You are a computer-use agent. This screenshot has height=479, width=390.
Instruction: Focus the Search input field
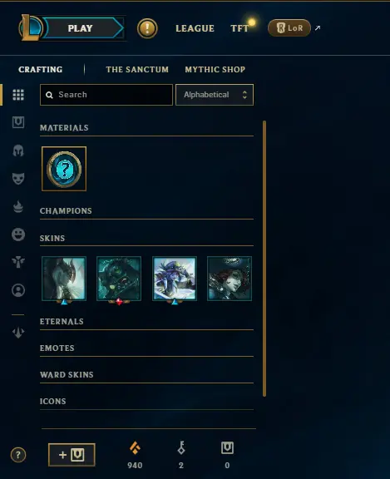pos(106,95)
